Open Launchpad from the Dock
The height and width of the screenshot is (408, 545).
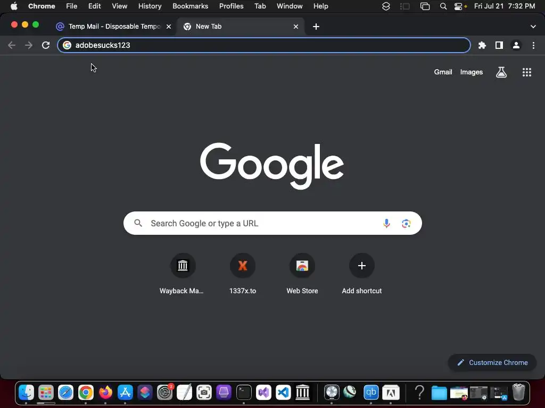(x=46, y=393)
